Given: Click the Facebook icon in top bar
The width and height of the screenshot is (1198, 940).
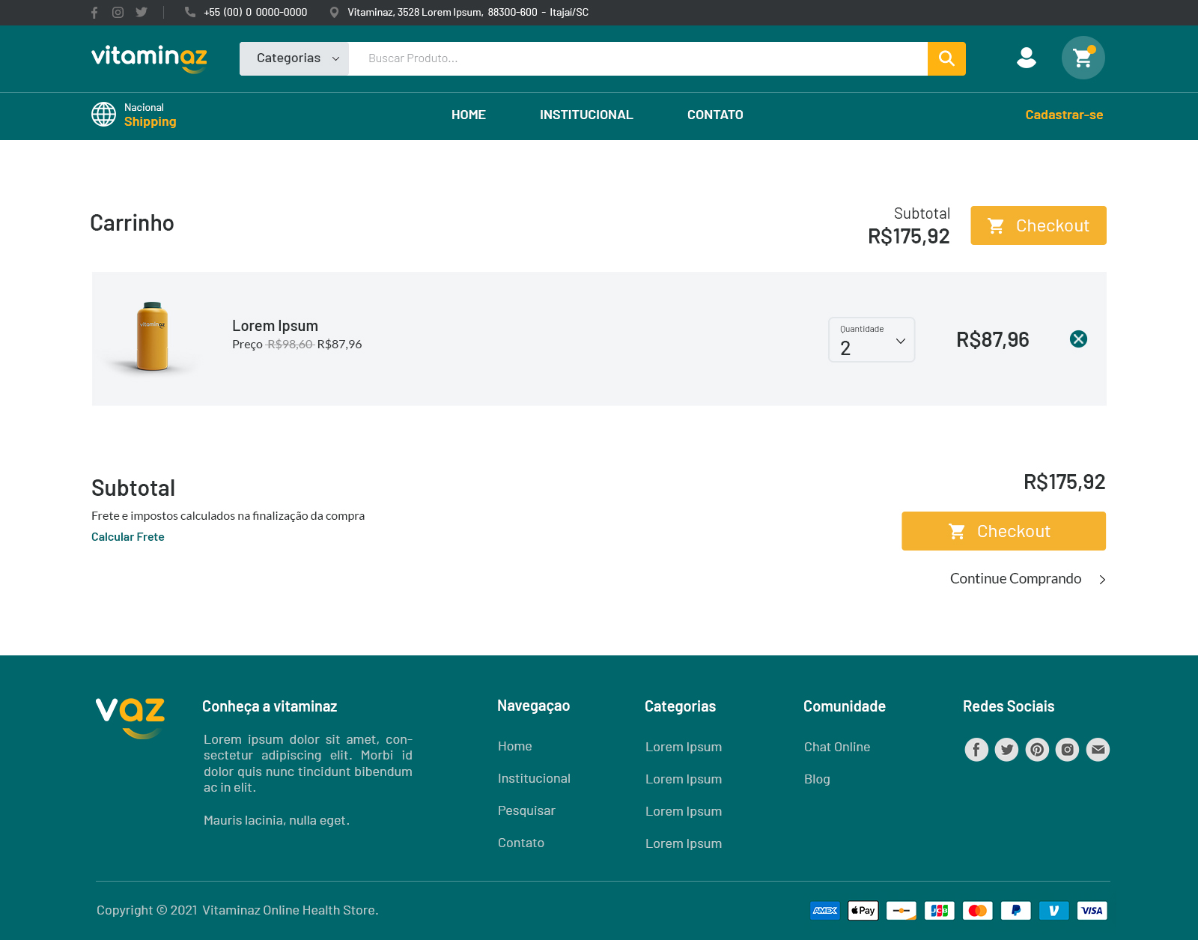Looking at the screenshot, I should (x=94, y=13).
